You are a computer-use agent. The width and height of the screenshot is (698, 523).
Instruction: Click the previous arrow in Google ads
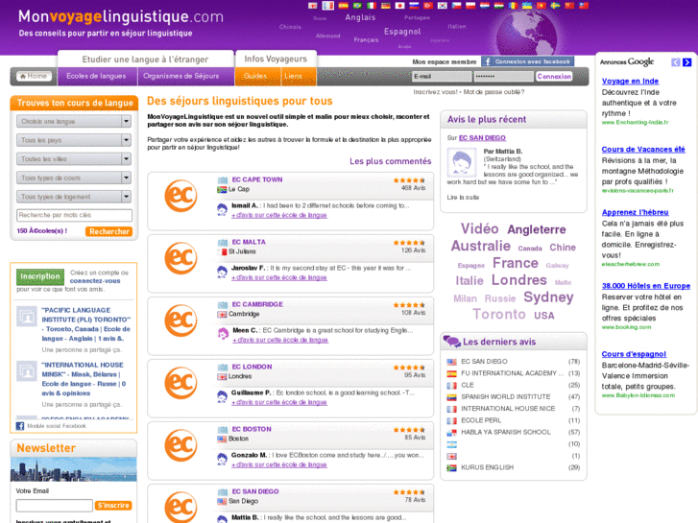tap(676, 62)
